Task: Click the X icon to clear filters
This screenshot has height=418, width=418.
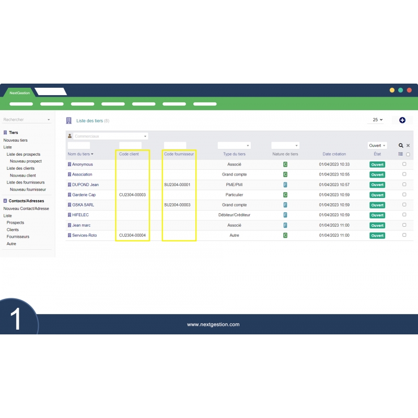Action: point(408,146)
